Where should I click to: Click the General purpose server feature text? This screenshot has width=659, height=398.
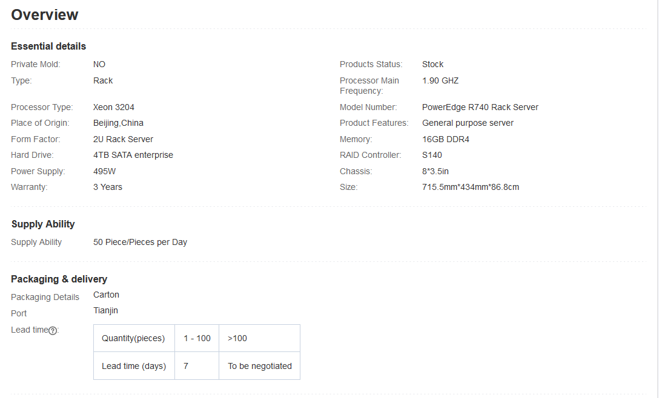468,123
